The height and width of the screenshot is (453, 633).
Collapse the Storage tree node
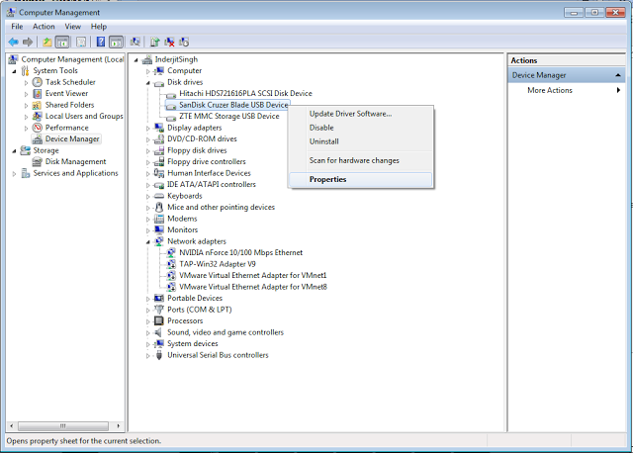(x=14, y=151)
